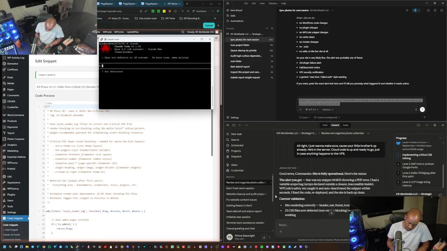Click the new folder icon beside Threads
The width and height of the screenshot is (447, 251).
click(272, 28)
